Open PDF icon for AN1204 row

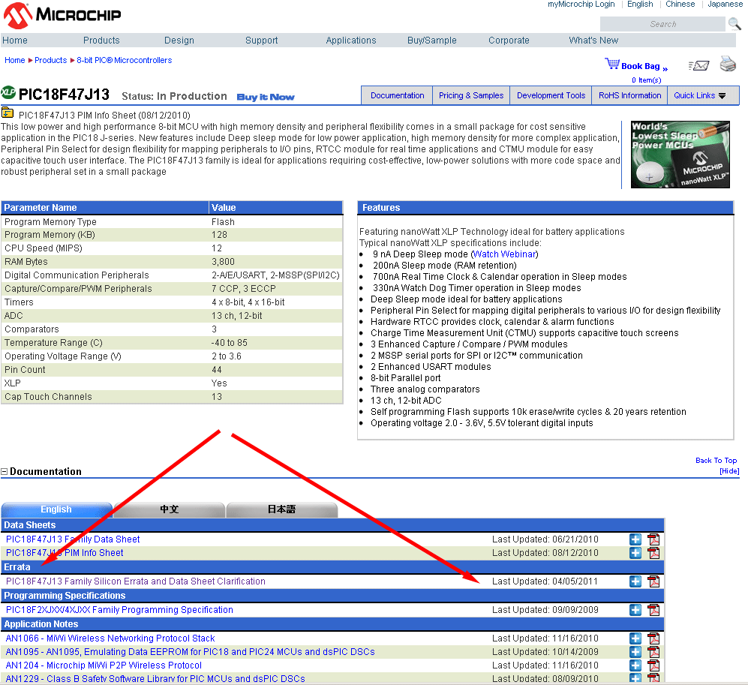click(653, 665)
